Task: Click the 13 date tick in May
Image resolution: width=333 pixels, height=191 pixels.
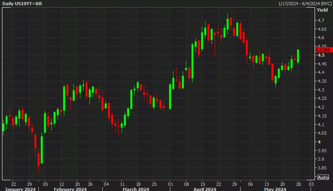Action: [x=266, y=184]
